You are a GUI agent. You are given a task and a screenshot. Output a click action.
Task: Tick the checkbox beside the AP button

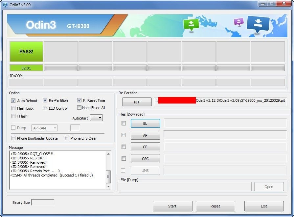(124, 135)
